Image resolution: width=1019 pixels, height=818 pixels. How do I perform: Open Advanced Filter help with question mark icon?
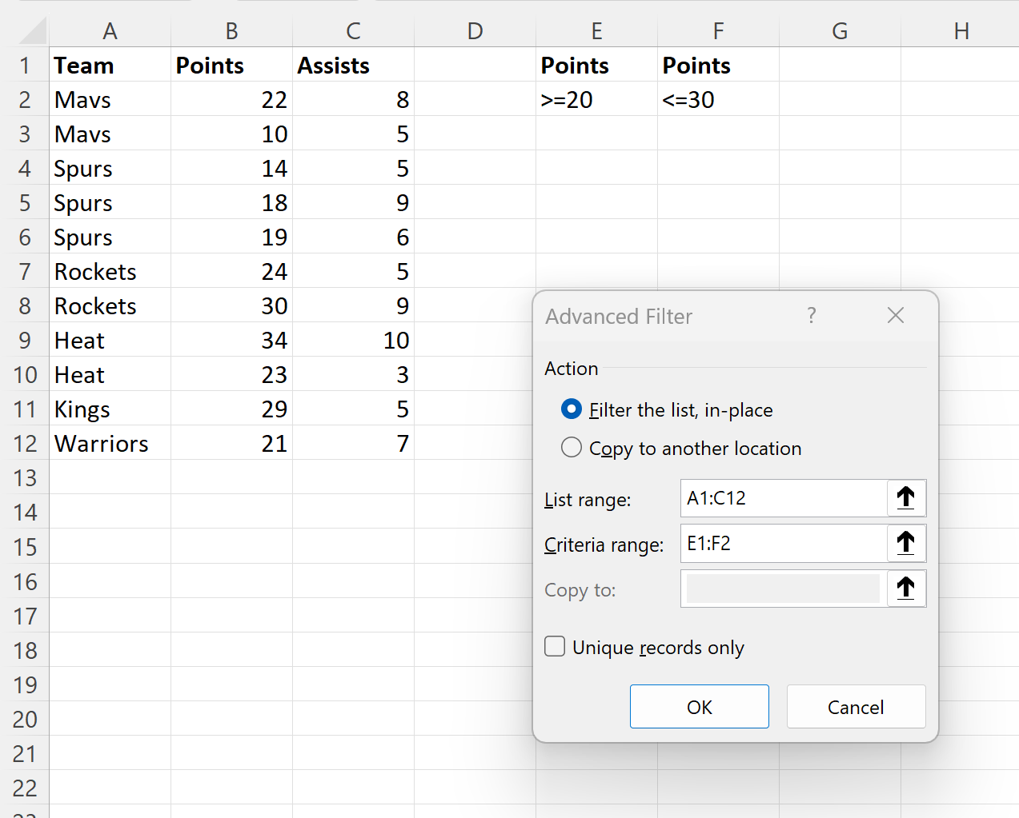click(811, 316)
